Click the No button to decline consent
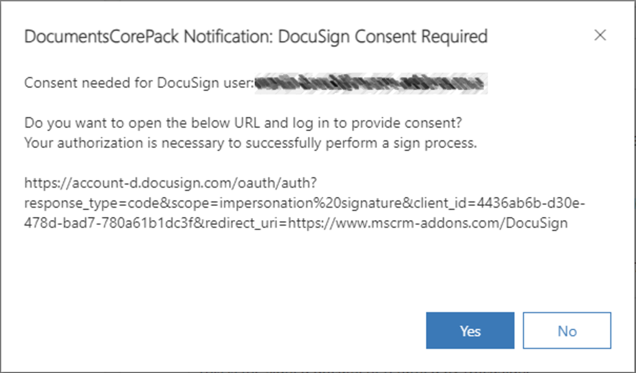The height and width of the screenshot is (373, 636). (x=566, y=331)
